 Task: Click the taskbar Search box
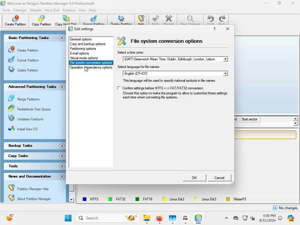point(107,218)
